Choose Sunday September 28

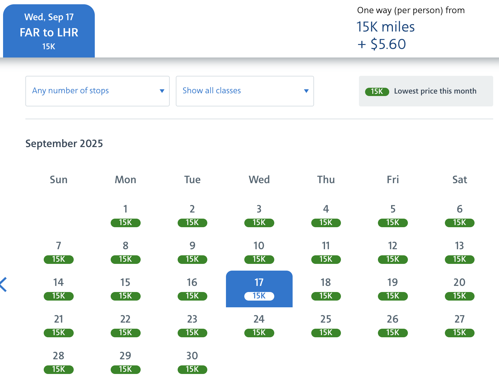[x=59, y=362]
